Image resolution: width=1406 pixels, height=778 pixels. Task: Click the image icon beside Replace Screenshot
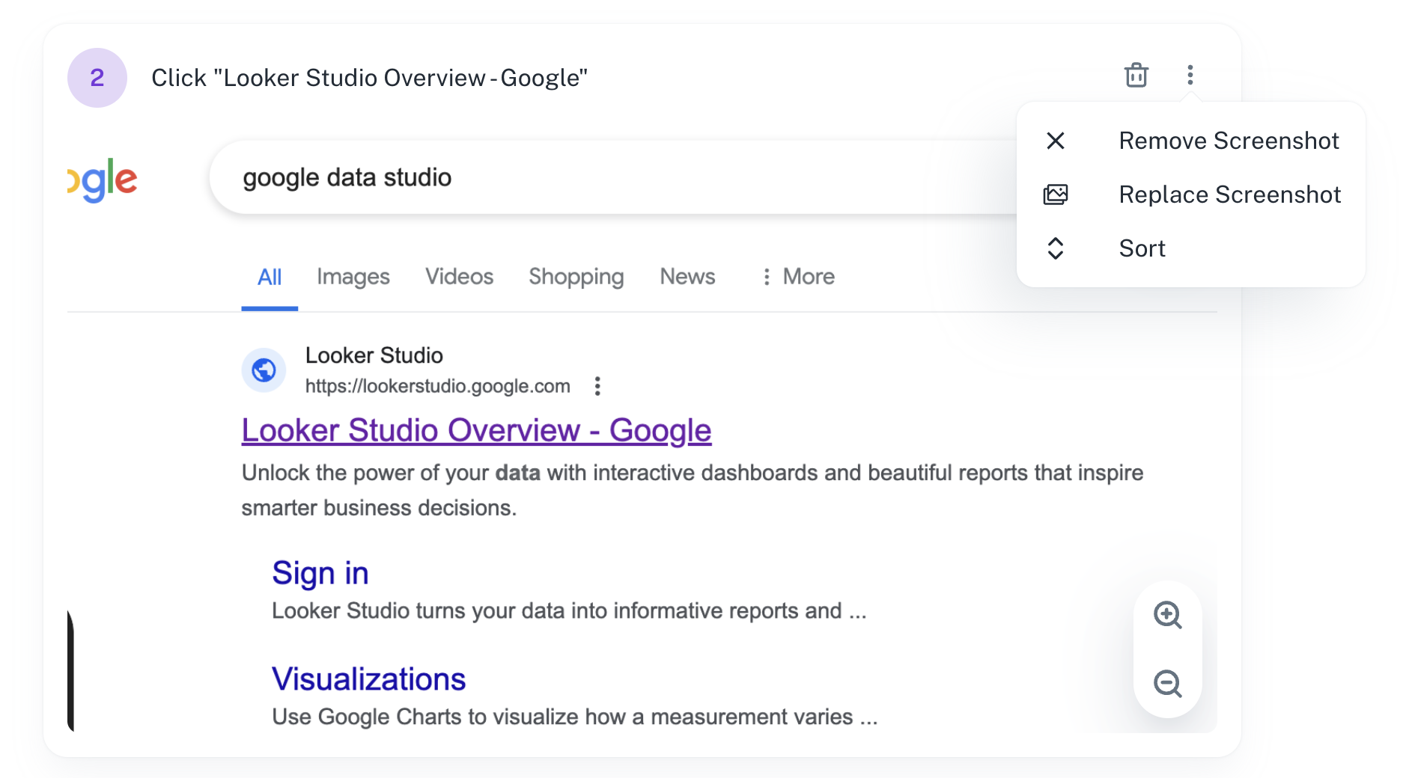point(1056,194)
